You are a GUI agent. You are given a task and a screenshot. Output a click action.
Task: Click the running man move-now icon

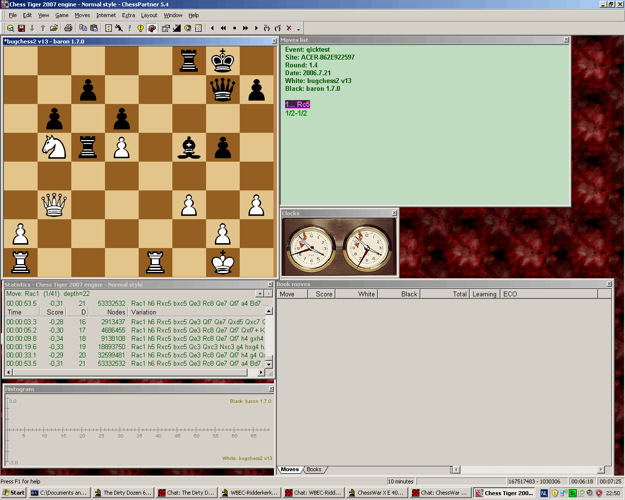coord(119,28)
